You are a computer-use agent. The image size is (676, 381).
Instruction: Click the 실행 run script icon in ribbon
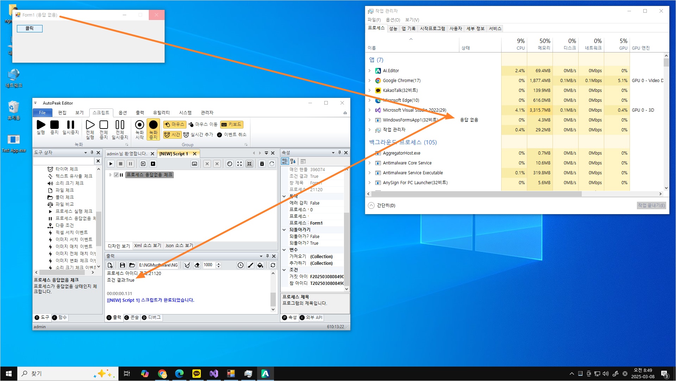point(41,125)
